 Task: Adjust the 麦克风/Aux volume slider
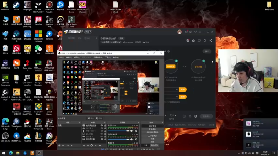coord(118,131)
